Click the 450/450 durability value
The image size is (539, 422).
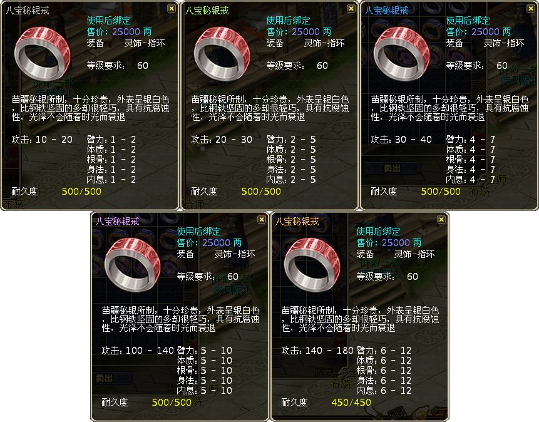click(351, 403)
